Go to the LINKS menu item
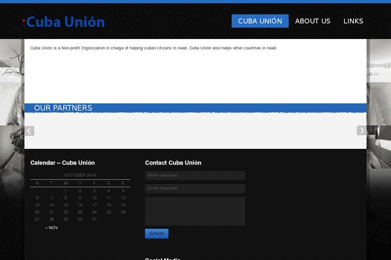This screenshot has height=260, width=391. pyautogui.click(x=353, y=21)
